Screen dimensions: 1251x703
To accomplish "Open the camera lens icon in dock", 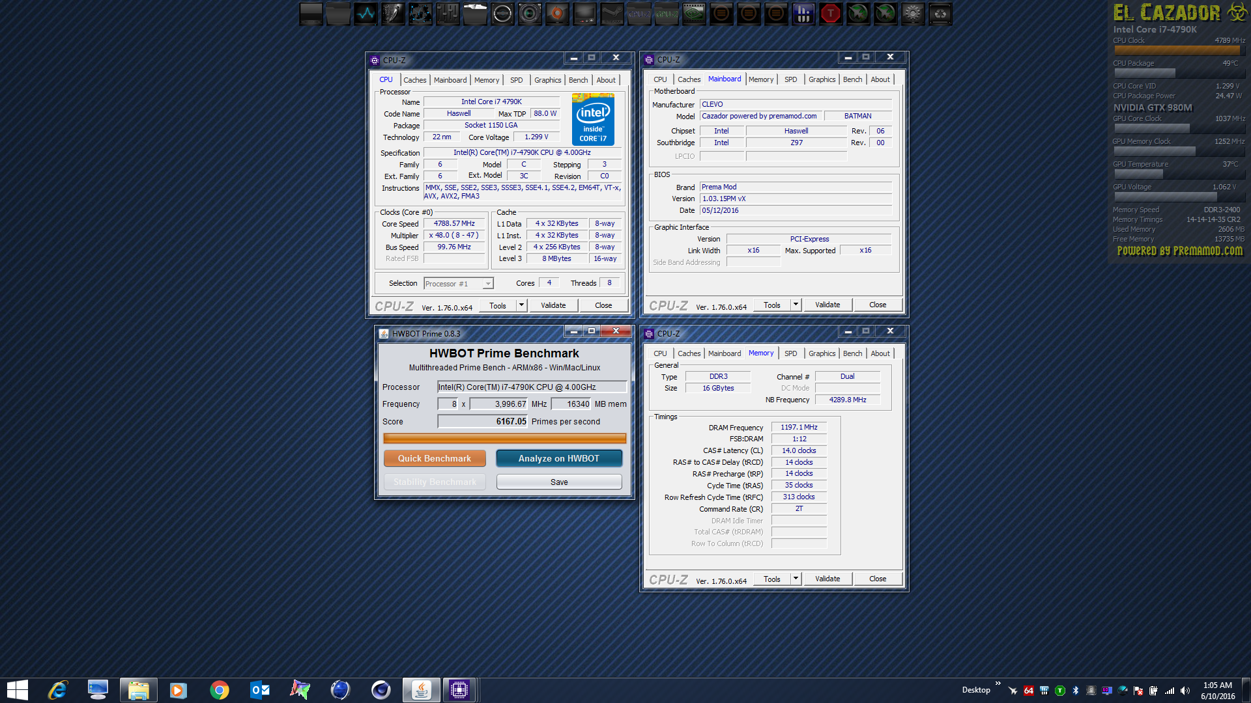I will pyautogui.click(x=530, y=14).
